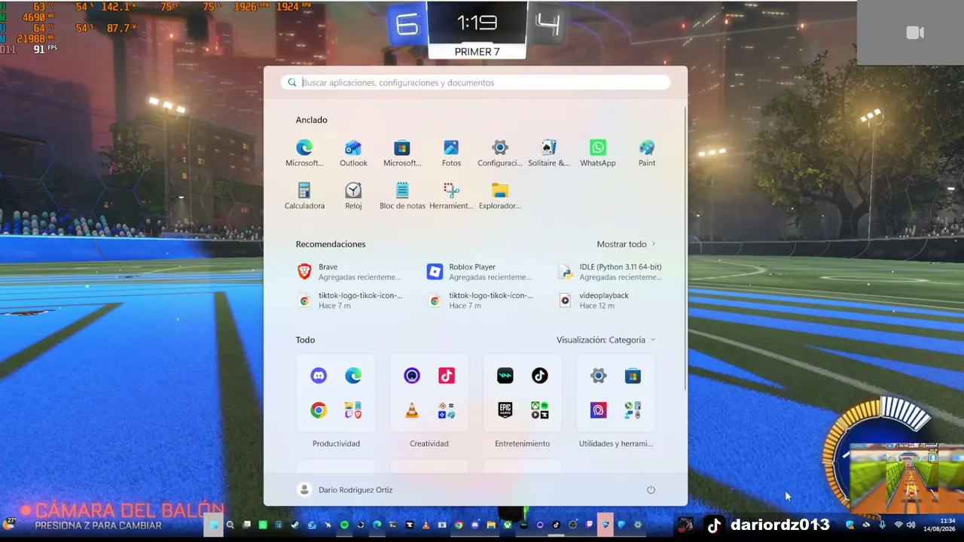This screenshot has width=964, height=542.
Task: Launch Paint from pinned apps
Action: 647,153
